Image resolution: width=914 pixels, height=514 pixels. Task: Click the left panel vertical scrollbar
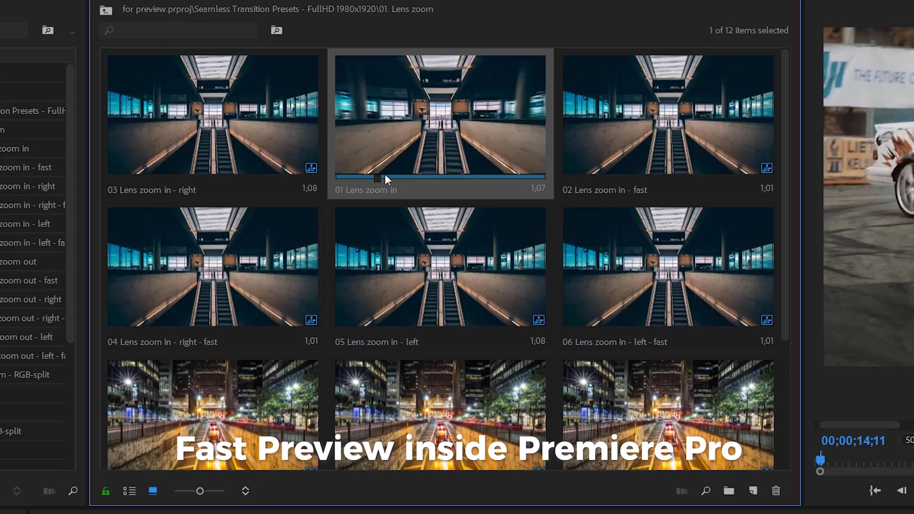tap(70, 202)
